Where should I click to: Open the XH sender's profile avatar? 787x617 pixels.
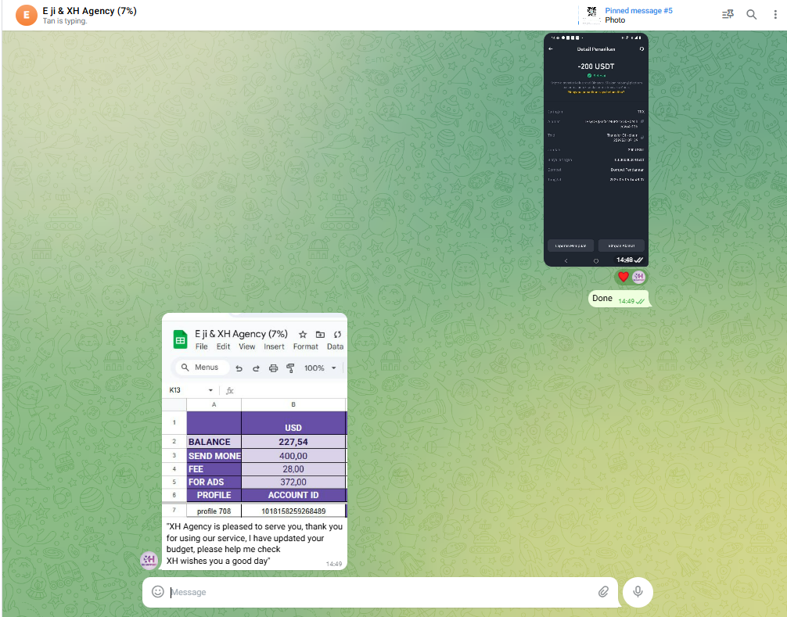point(149,560)
